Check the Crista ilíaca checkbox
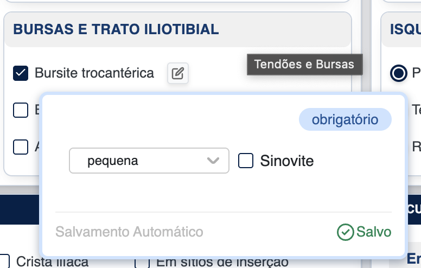Image resolution: width=421 pixels, height=268 pixels. pyautogui.click(x=4, y=261)
